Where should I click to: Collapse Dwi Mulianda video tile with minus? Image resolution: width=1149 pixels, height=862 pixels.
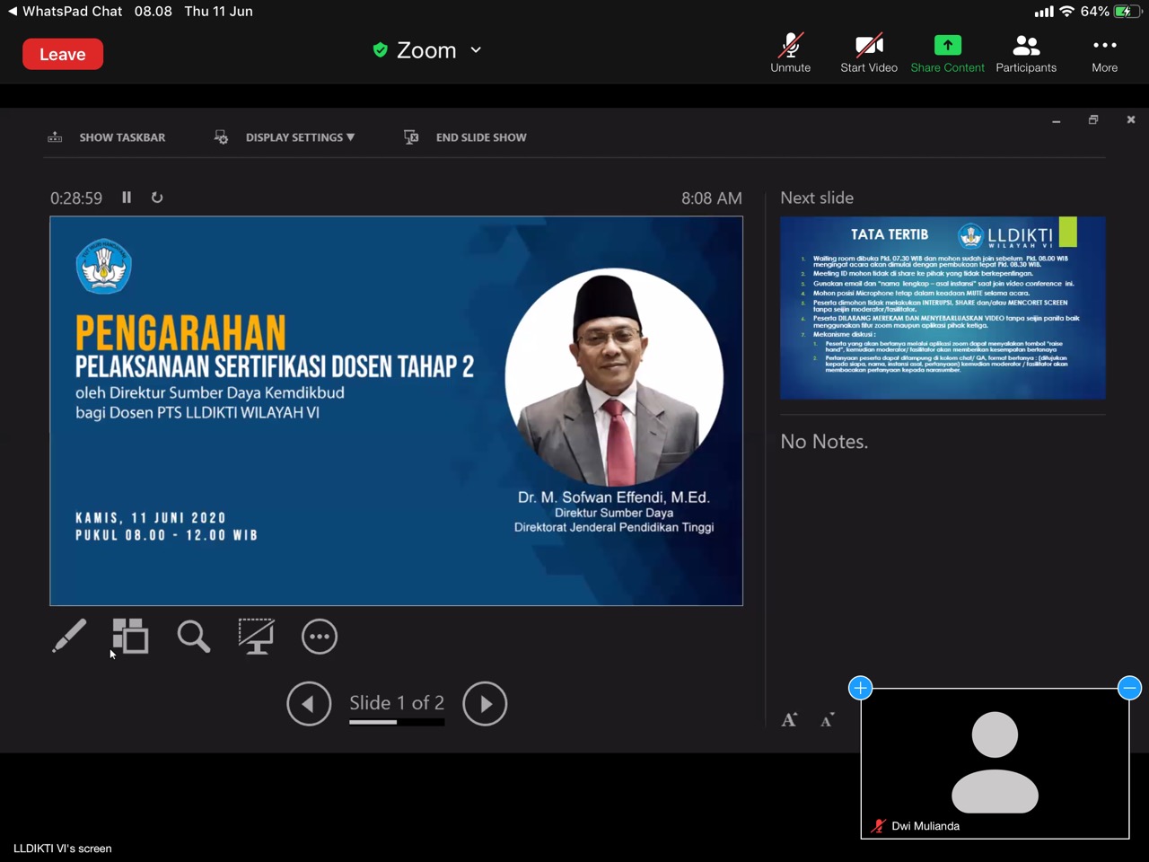[x=1129, y=688]
